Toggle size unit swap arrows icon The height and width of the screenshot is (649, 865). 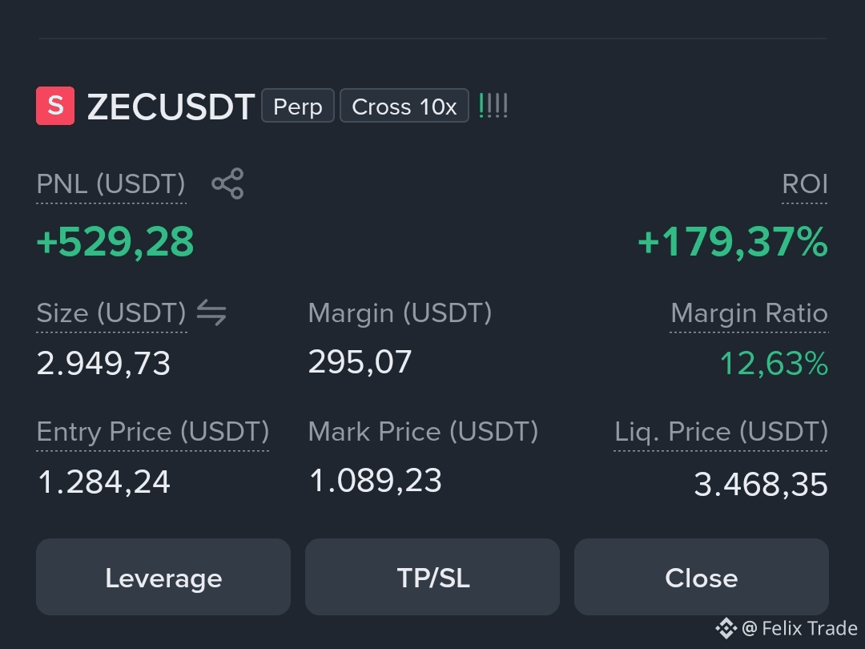coord(211,312)
